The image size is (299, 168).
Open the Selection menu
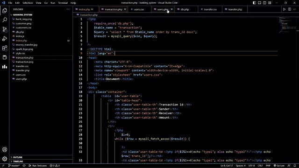pos(28,3)
